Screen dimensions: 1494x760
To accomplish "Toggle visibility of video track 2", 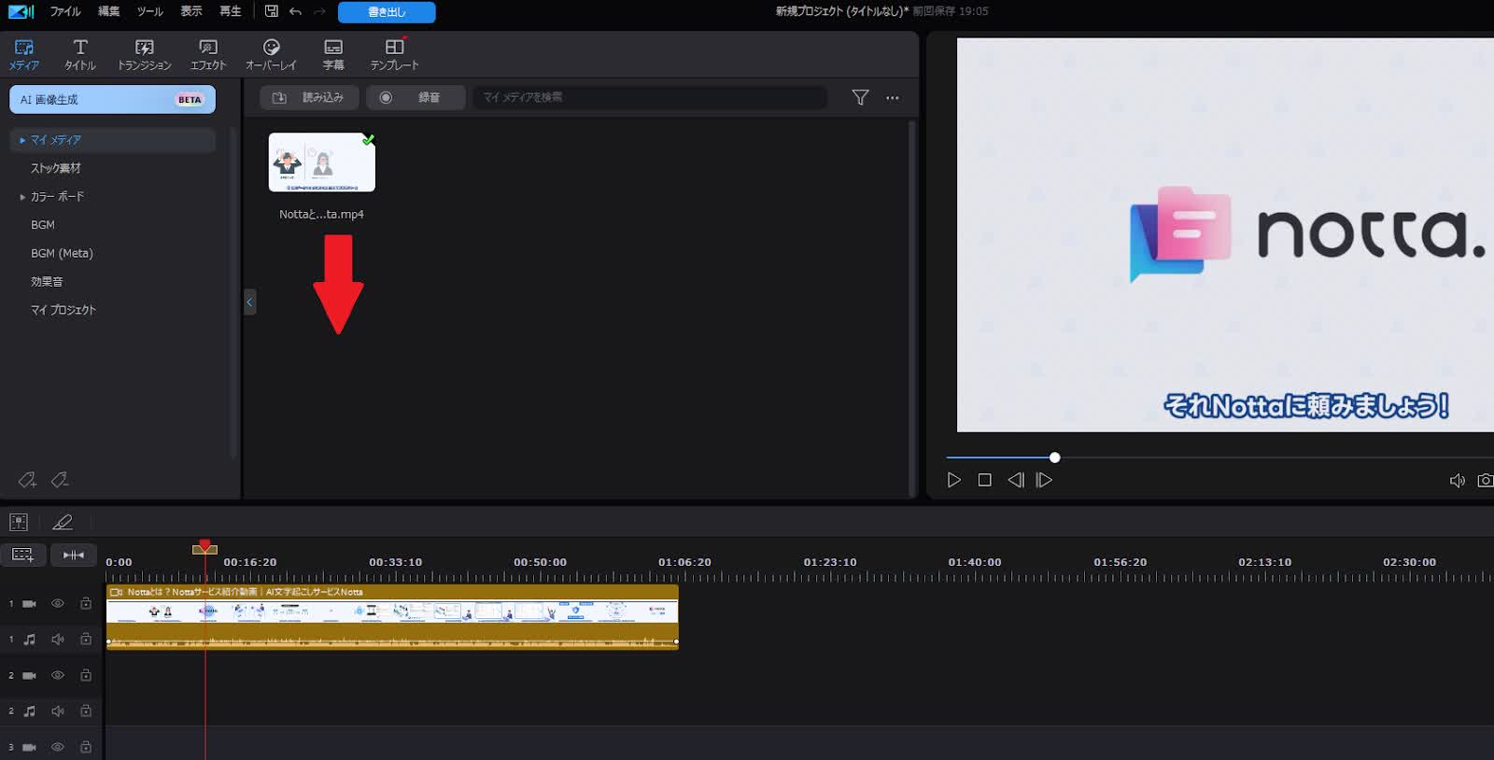I will pos(58,675).
